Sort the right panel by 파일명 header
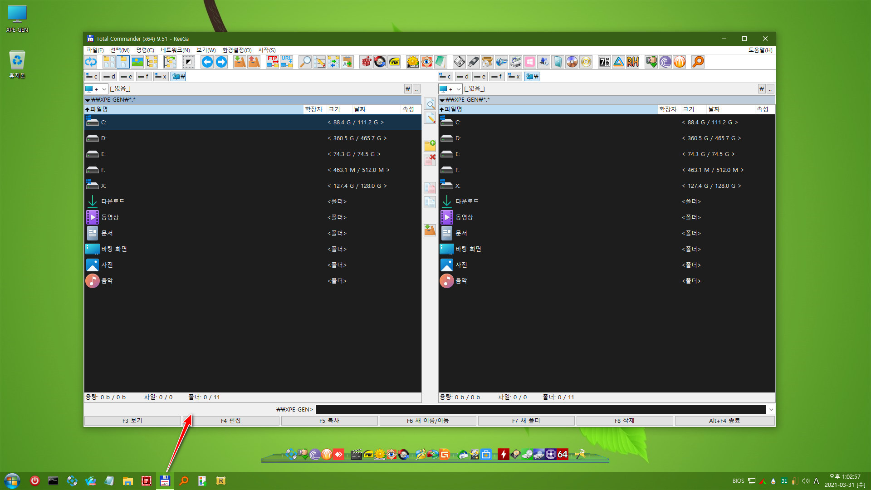This screenshot has height=490, width=871. (548, 109)
